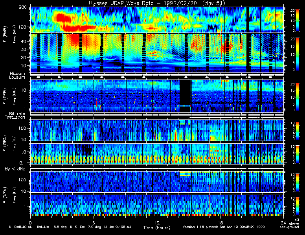Click the "30" kHz tick label

tap(24, 49)
